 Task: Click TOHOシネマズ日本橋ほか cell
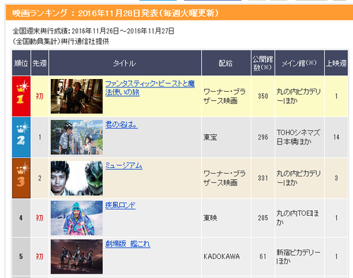tap(299, 138)
